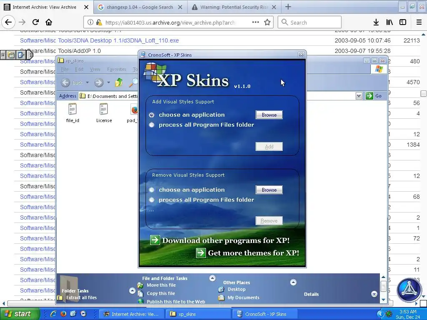
Task: Open Edit menu in xp_skins window
Action: click(79, 70)
